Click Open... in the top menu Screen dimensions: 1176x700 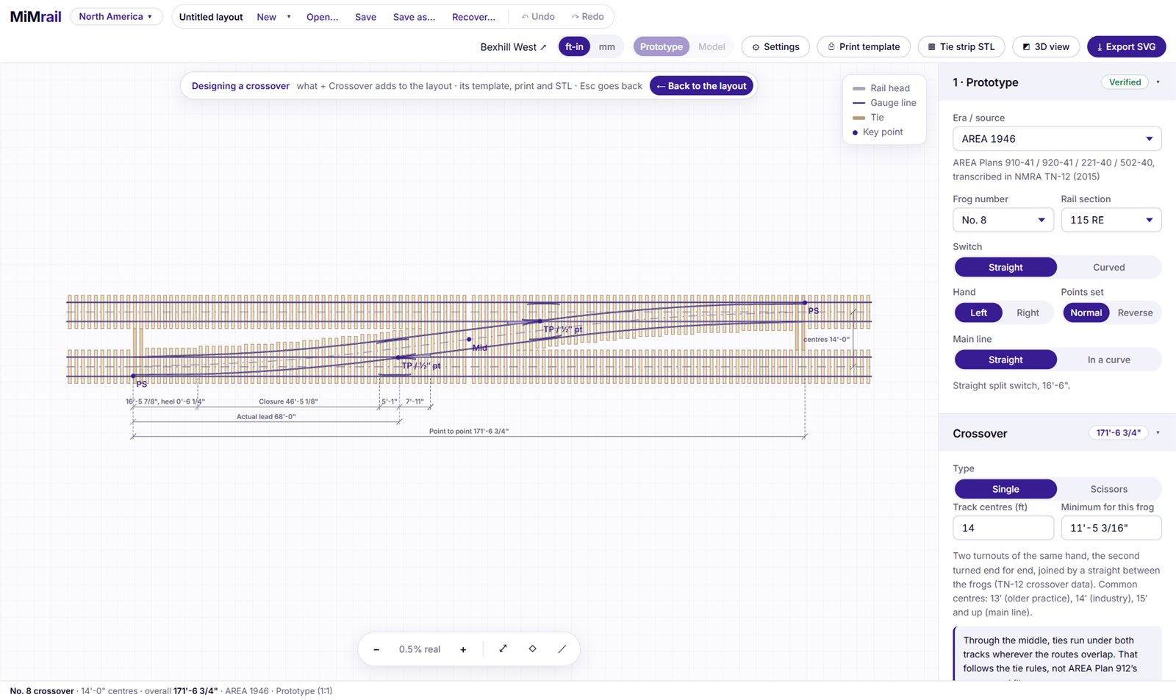tap(322, 17)
